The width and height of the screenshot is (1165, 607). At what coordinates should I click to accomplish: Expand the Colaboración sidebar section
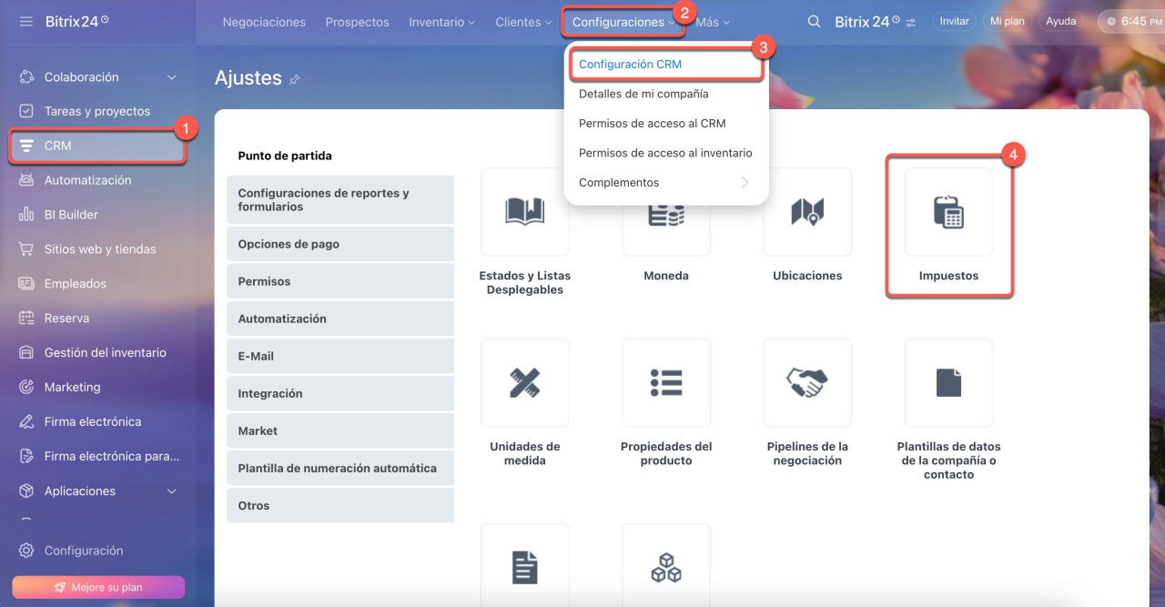[x=172, y=77]
